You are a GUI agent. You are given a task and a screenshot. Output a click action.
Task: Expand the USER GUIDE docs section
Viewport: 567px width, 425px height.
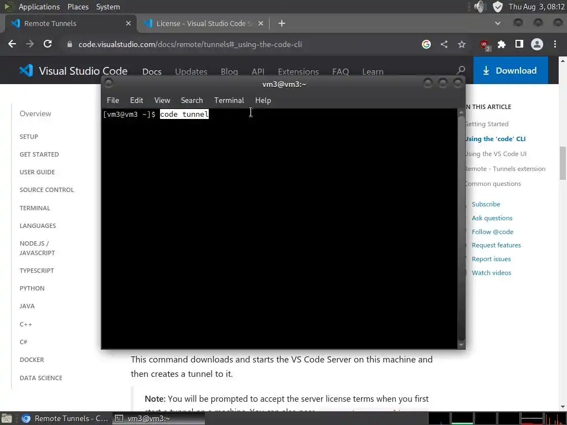coord(37,172)
